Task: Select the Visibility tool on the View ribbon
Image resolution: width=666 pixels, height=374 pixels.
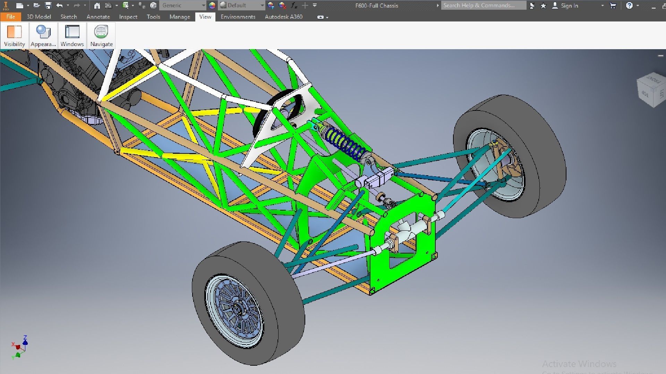Action: point(14,35)
